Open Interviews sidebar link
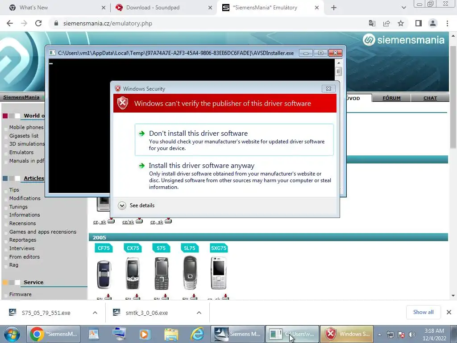This screenshot has height=343, width=457. coord(22,248)
